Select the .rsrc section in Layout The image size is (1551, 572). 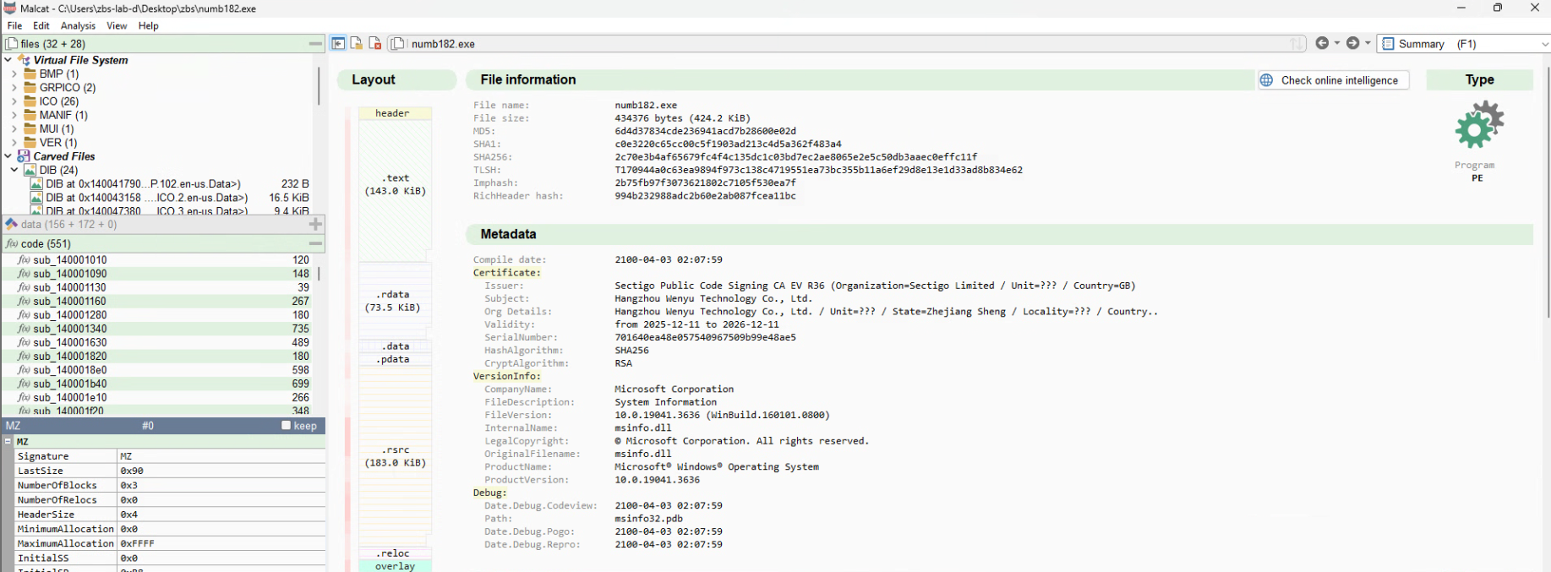click(x=395, y=456)
